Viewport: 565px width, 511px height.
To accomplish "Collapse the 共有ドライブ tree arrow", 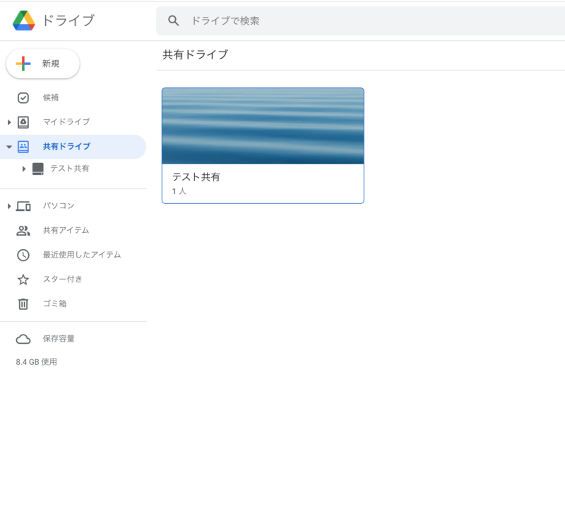I will (x=9, y=147).
